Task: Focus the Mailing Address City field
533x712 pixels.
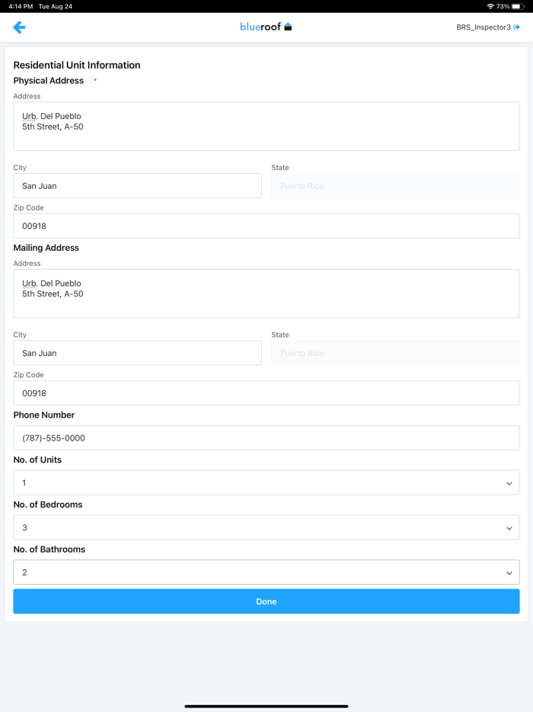Action: (x=137, y=353)
